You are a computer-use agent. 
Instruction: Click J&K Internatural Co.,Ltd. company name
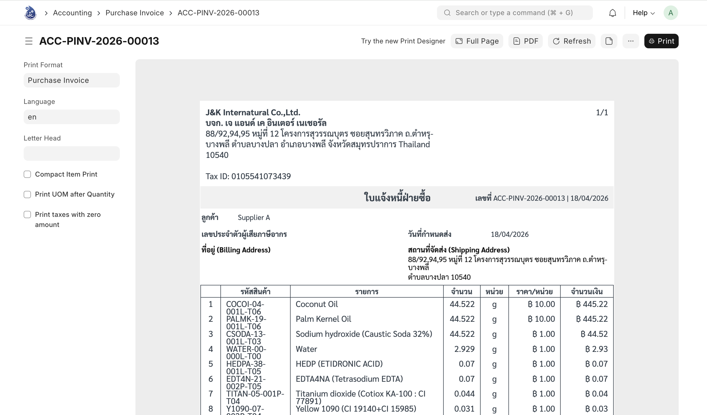(x=253, y=112)
